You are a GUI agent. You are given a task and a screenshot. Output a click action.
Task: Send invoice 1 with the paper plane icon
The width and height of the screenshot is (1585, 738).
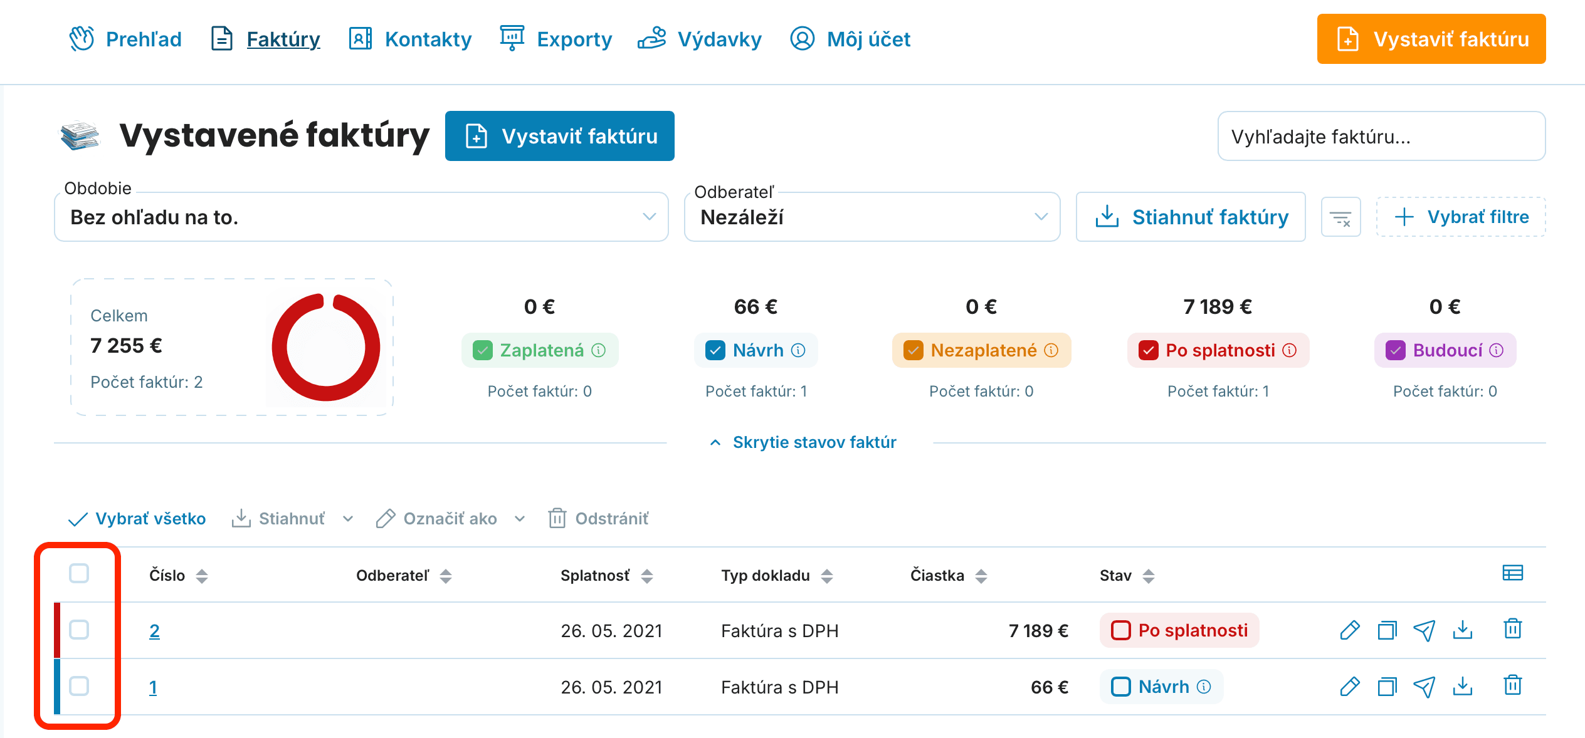pyautogui.click(x=1424, y=687)
